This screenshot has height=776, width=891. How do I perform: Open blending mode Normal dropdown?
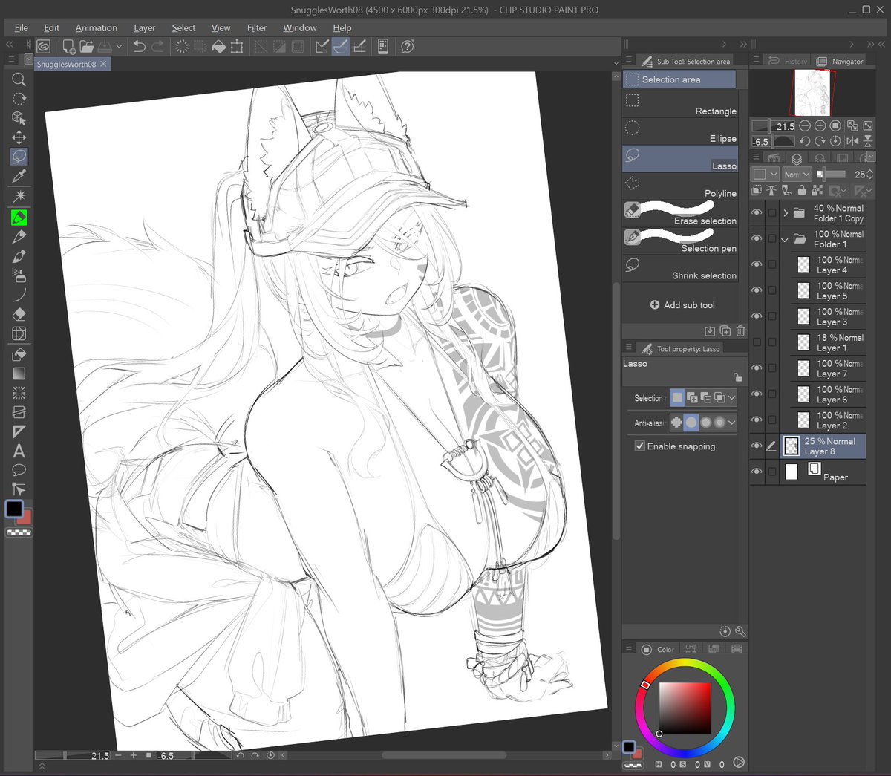click(x=797, y=175)
